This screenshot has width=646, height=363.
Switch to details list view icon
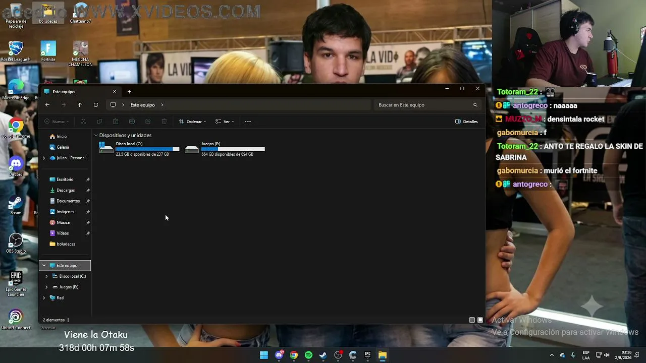[x=472, y=320]
